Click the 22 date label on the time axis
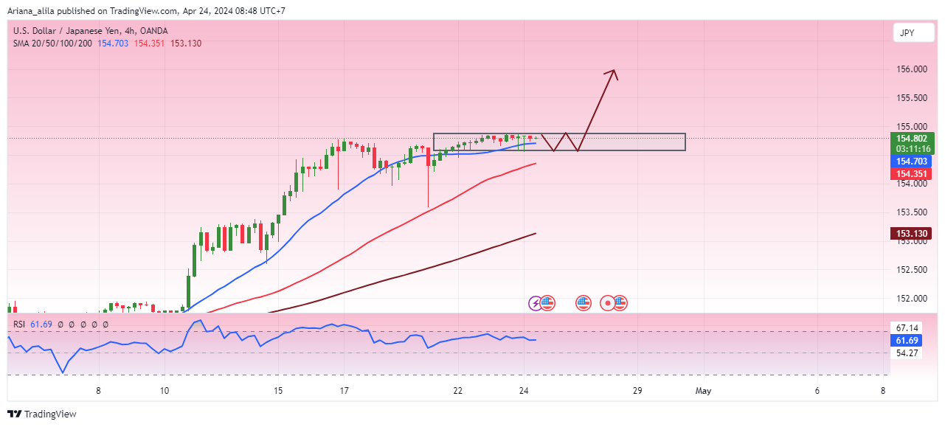Screen dimensions: 945x427 (x=458, y=391)
